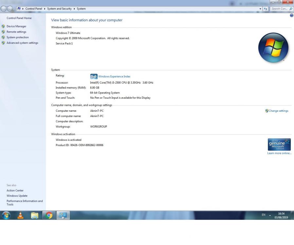294x245 pixels.
Task: Open Performance Information and Tools
Action: click(x=25, y=203)
